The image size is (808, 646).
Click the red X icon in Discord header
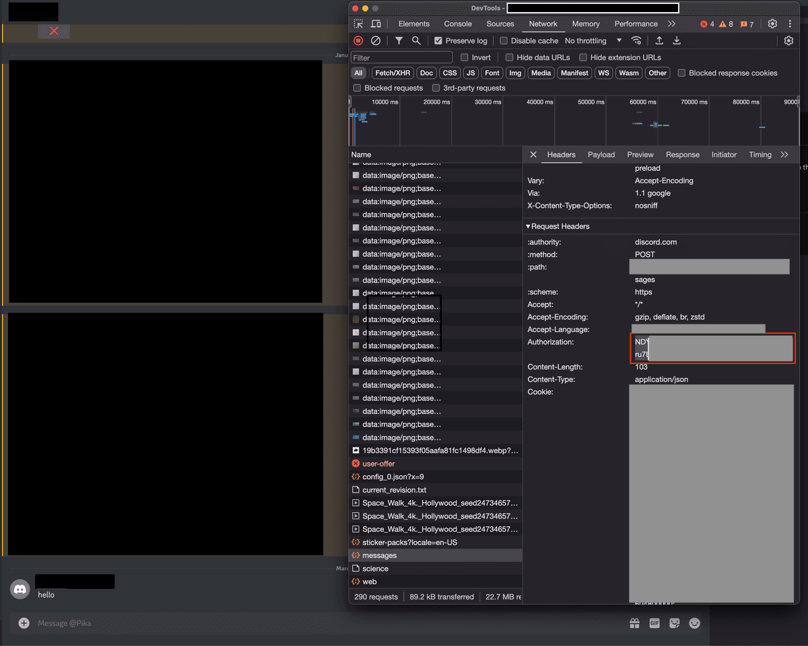[54, 31]
